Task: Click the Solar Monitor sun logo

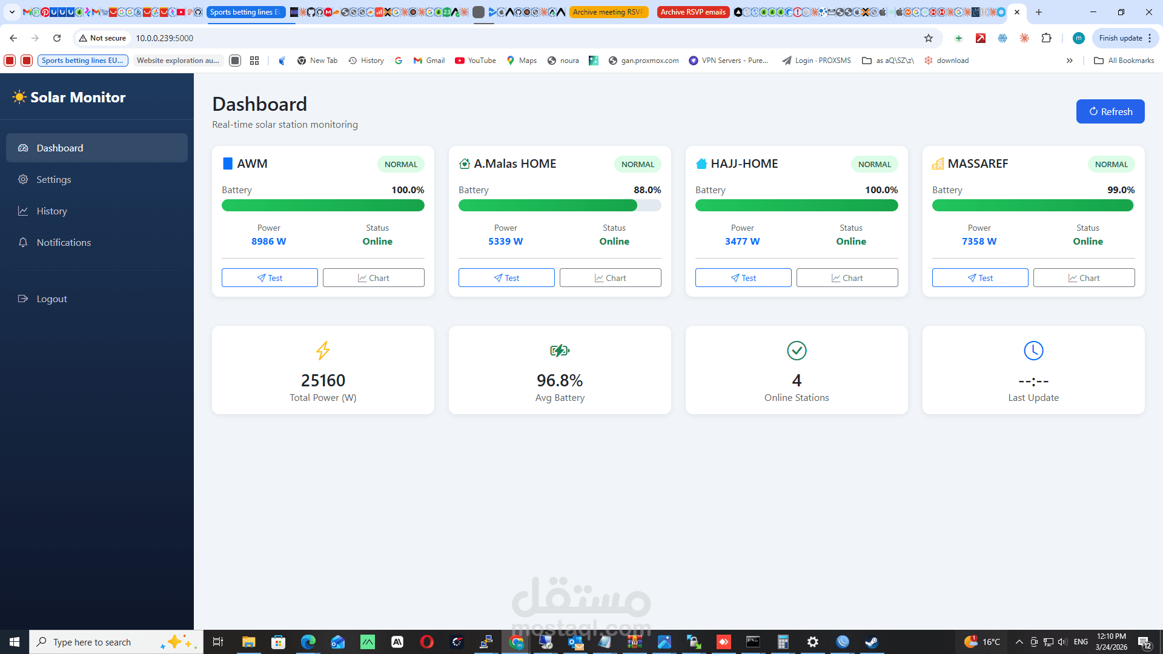Action: tap(19, 97)
